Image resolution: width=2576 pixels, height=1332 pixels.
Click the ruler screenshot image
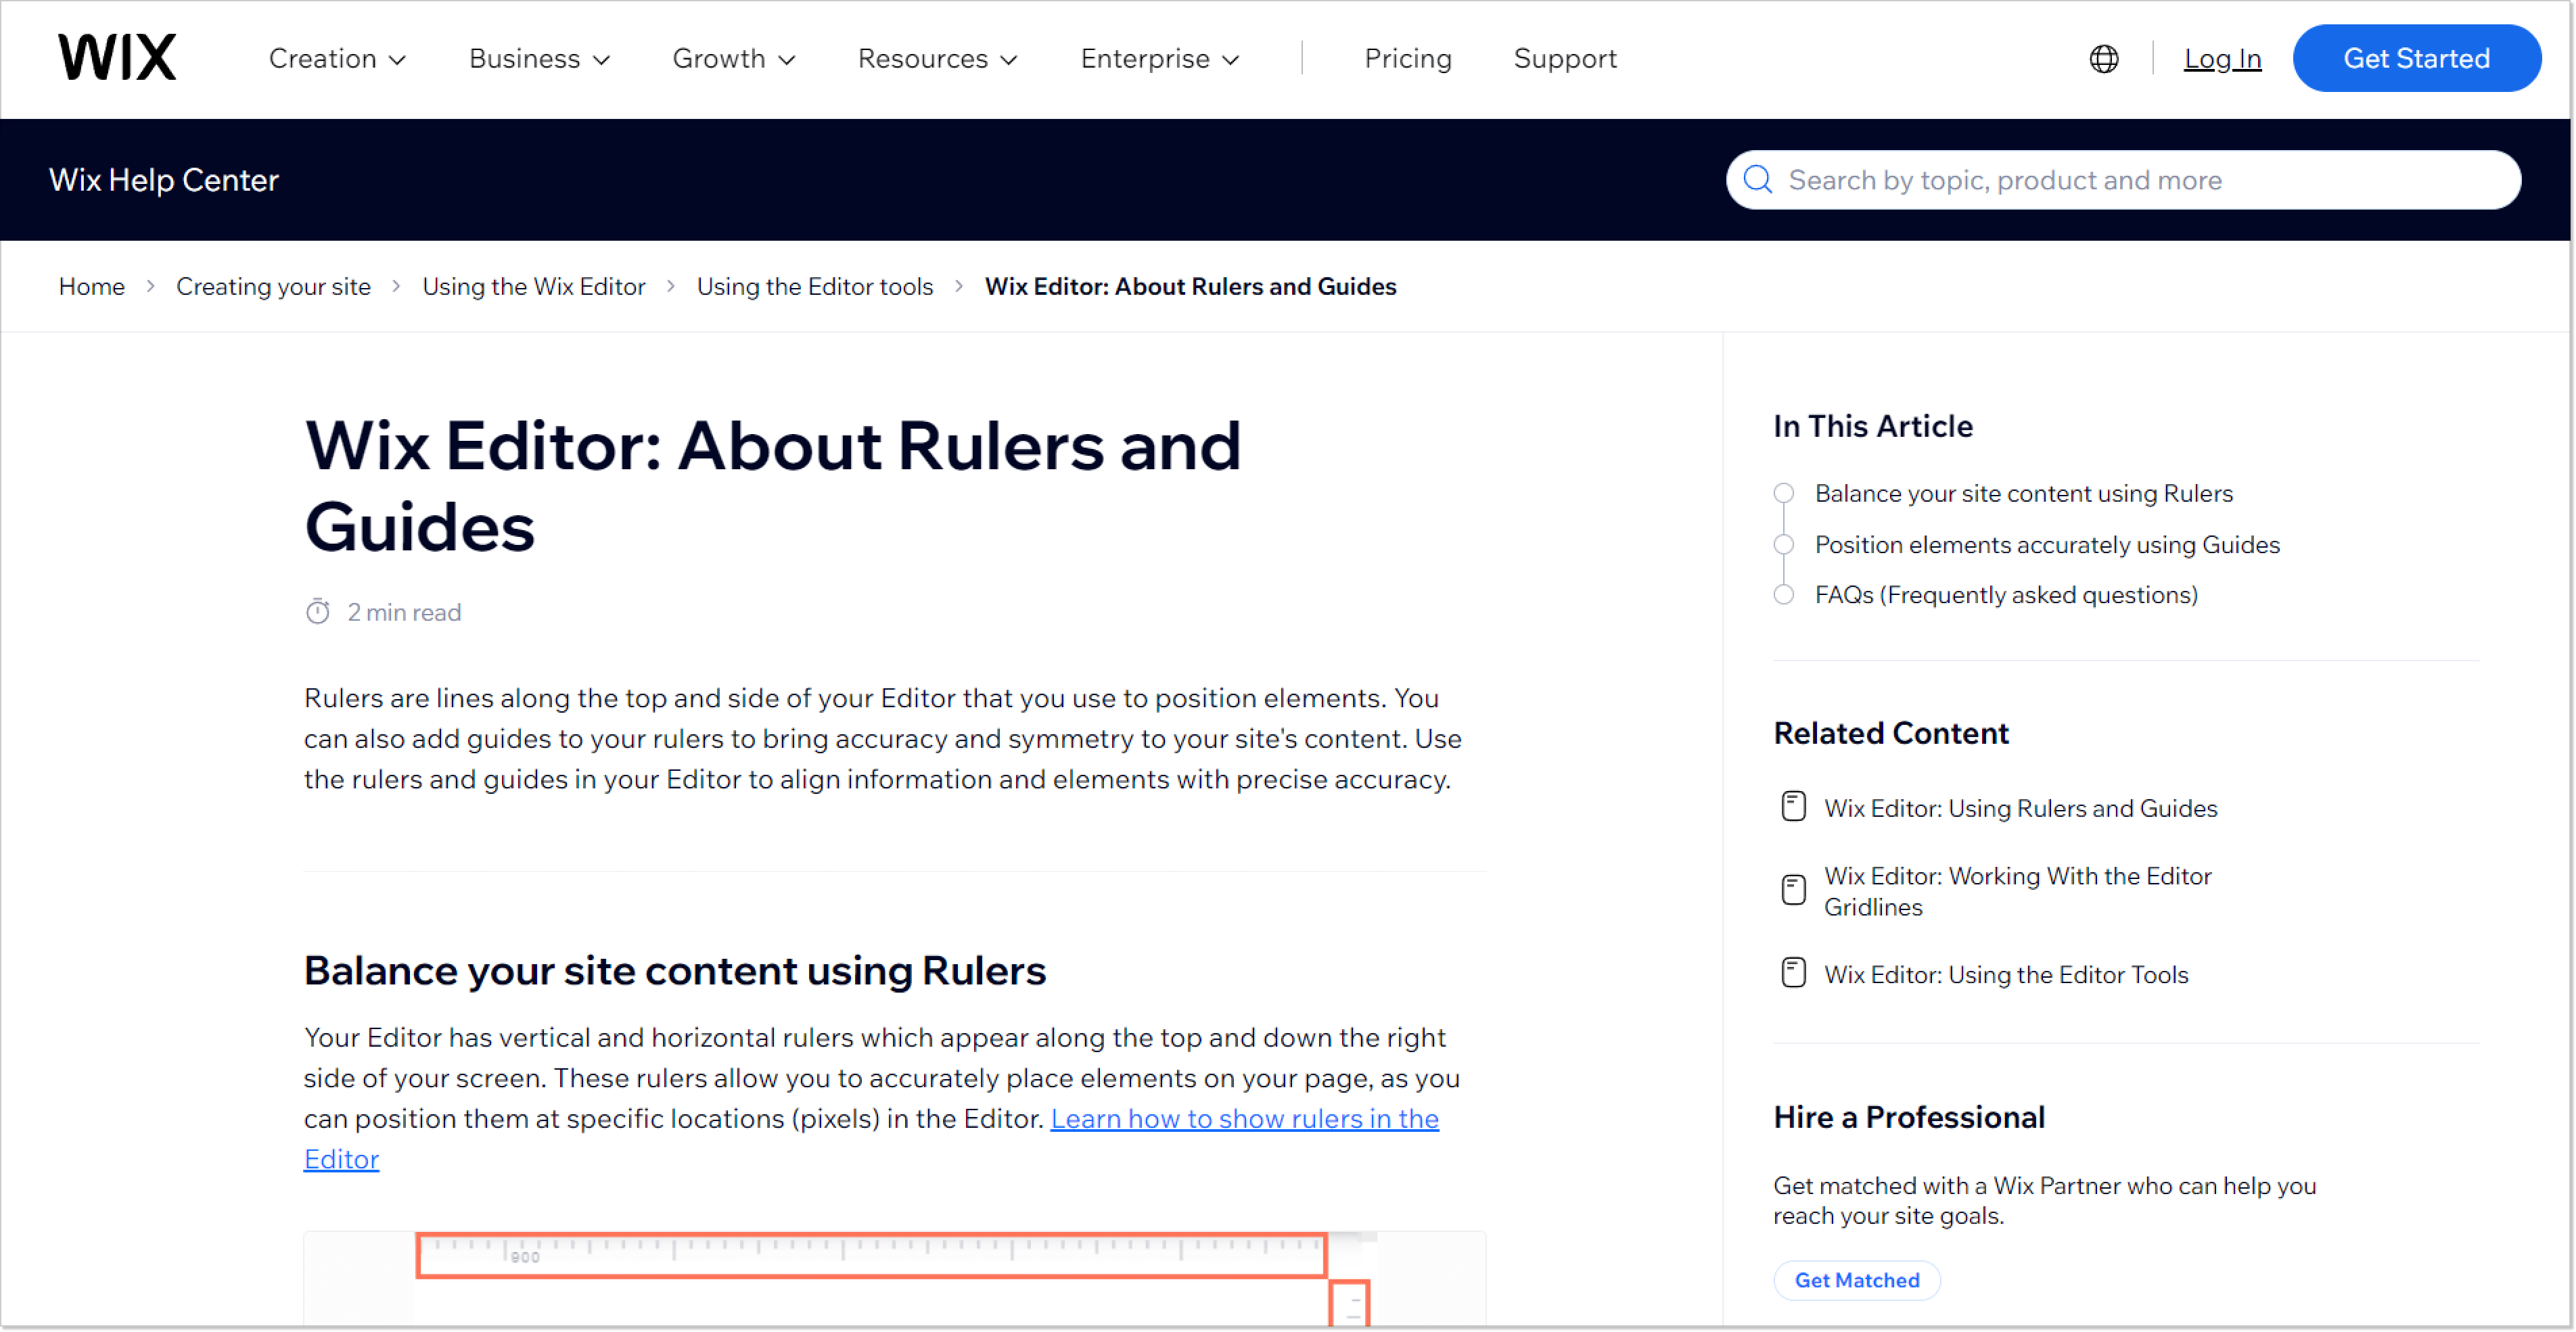pos(895,1279)
